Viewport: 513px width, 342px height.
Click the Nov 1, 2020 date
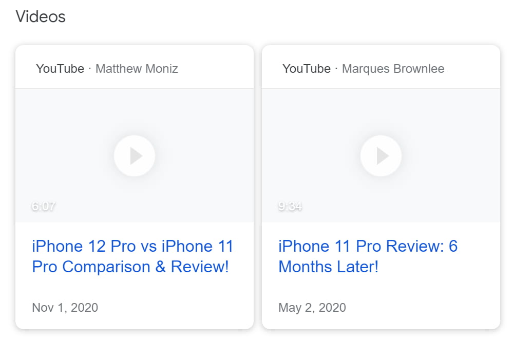65,308
